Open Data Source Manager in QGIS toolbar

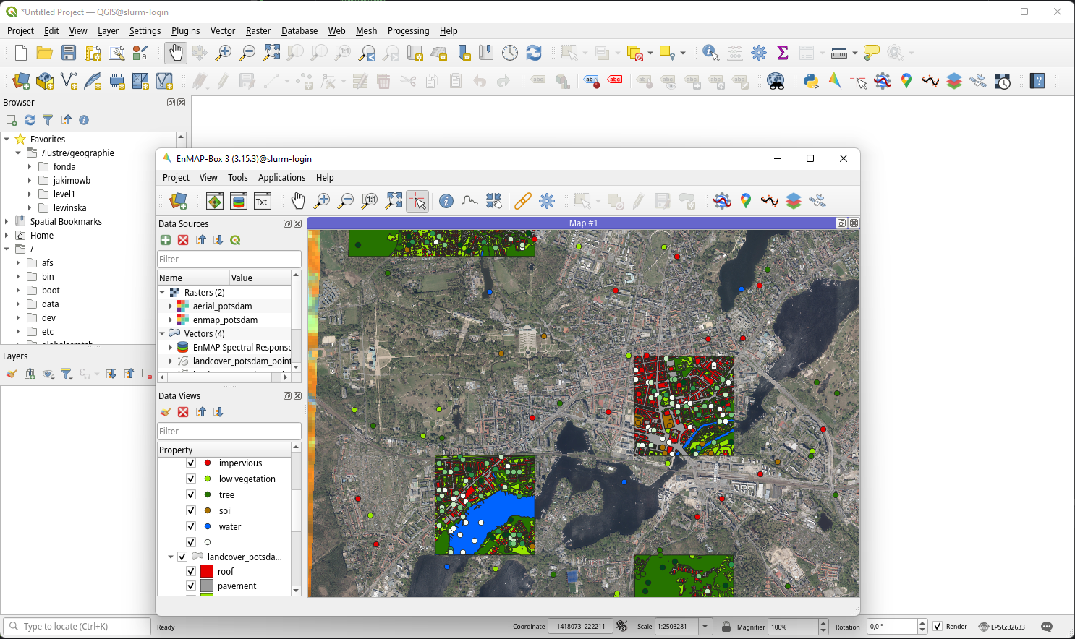click(x=21, y=81)
